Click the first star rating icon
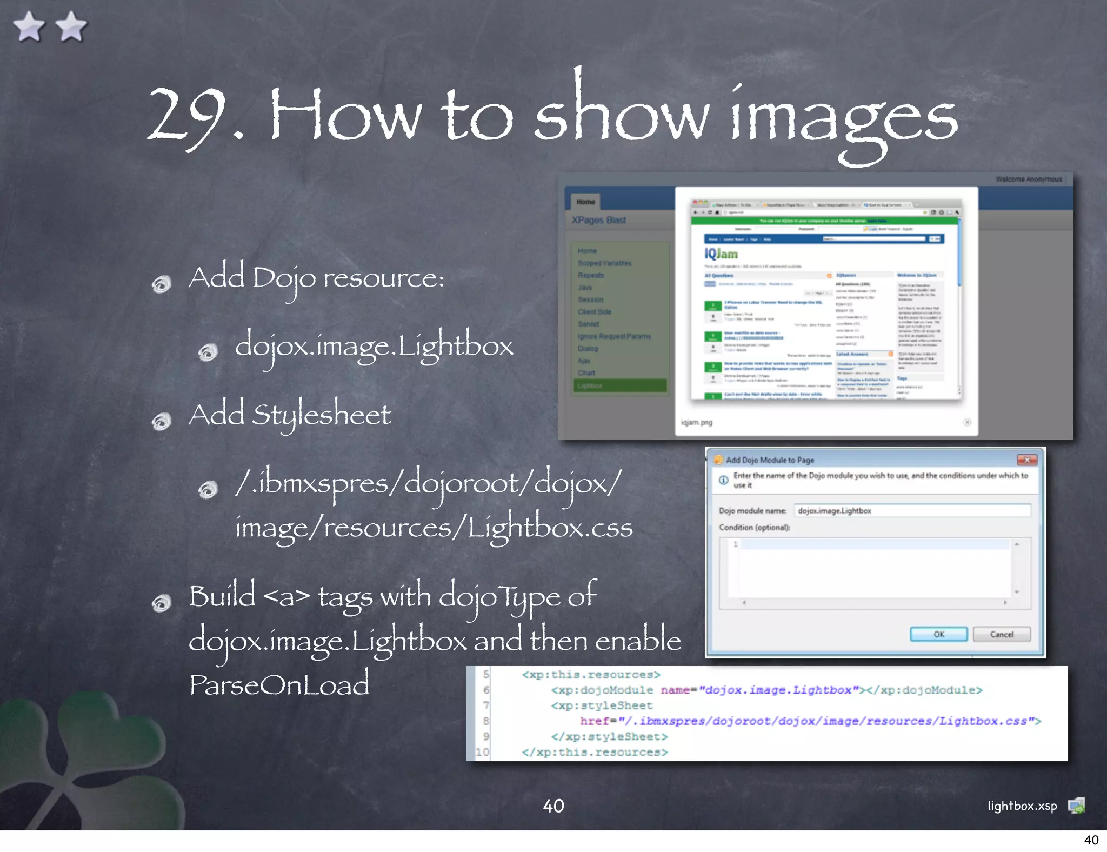This screenshot has height=852, width=1107. coord(29,26)
